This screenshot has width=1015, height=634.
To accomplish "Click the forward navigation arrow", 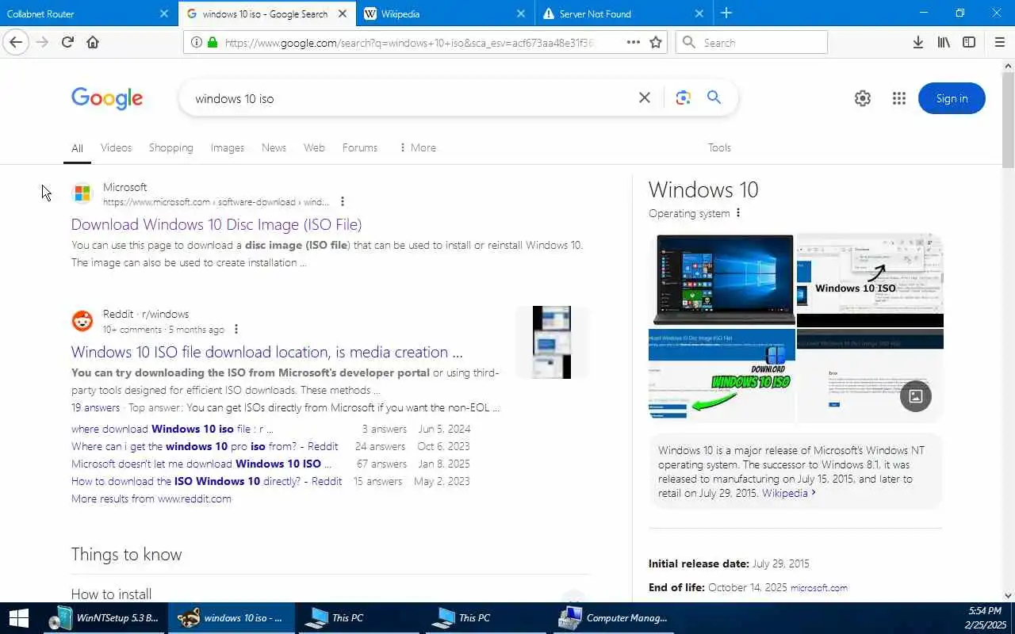I will point(42,42).
